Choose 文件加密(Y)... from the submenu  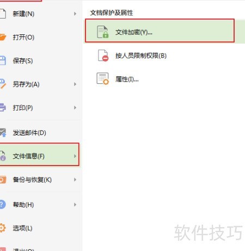point(160,30)
